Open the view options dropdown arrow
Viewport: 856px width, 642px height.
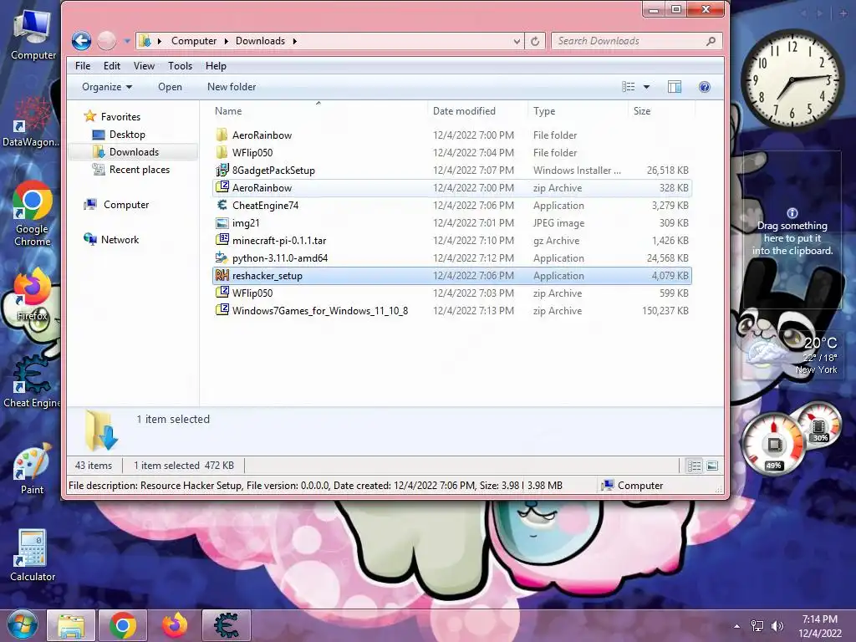coord(646,87)
